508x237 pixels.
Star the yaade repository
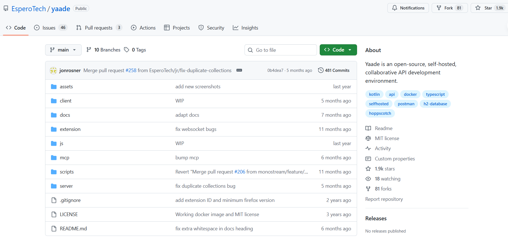[485, 8]
